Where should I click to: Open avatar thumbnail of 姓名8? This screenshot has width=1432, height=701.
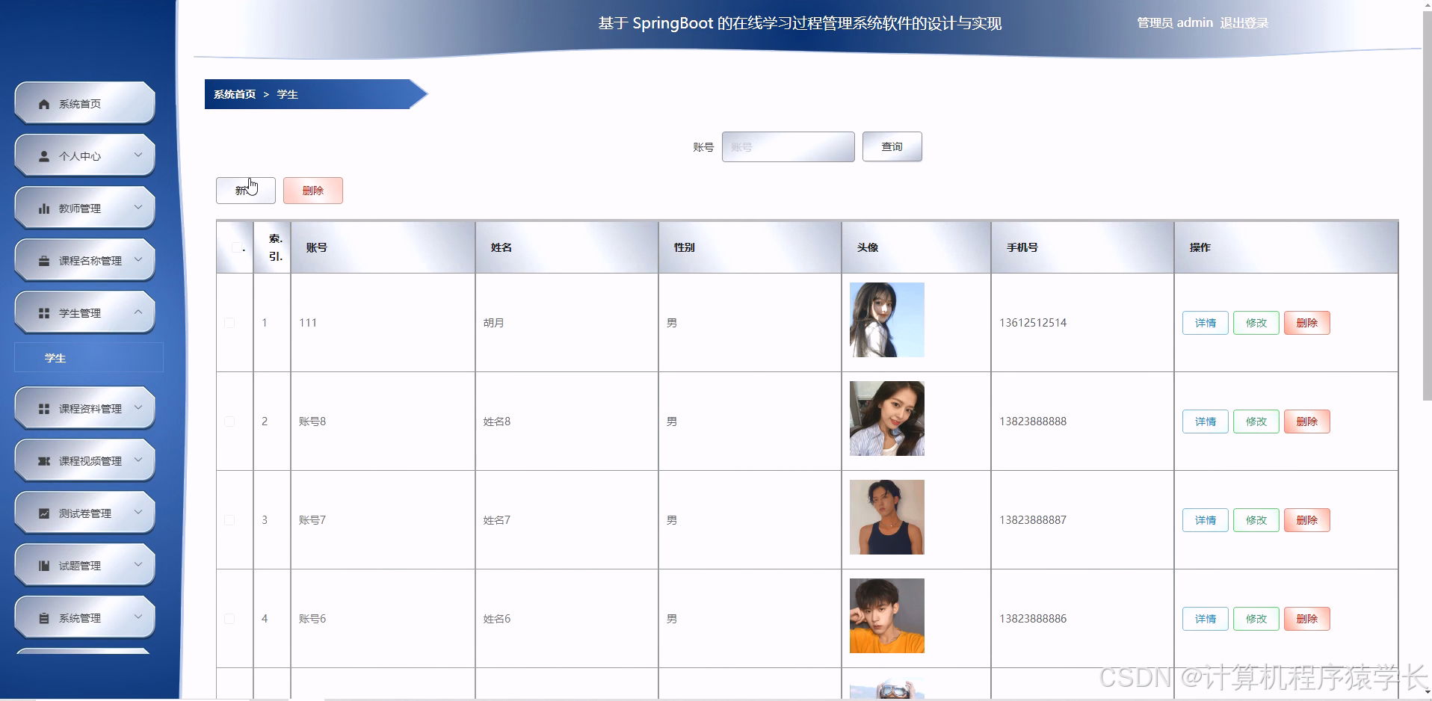[887, 419]
